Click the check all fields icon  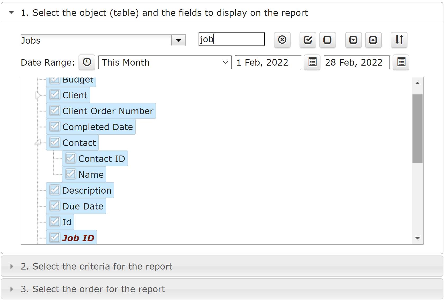coord(308,40)
